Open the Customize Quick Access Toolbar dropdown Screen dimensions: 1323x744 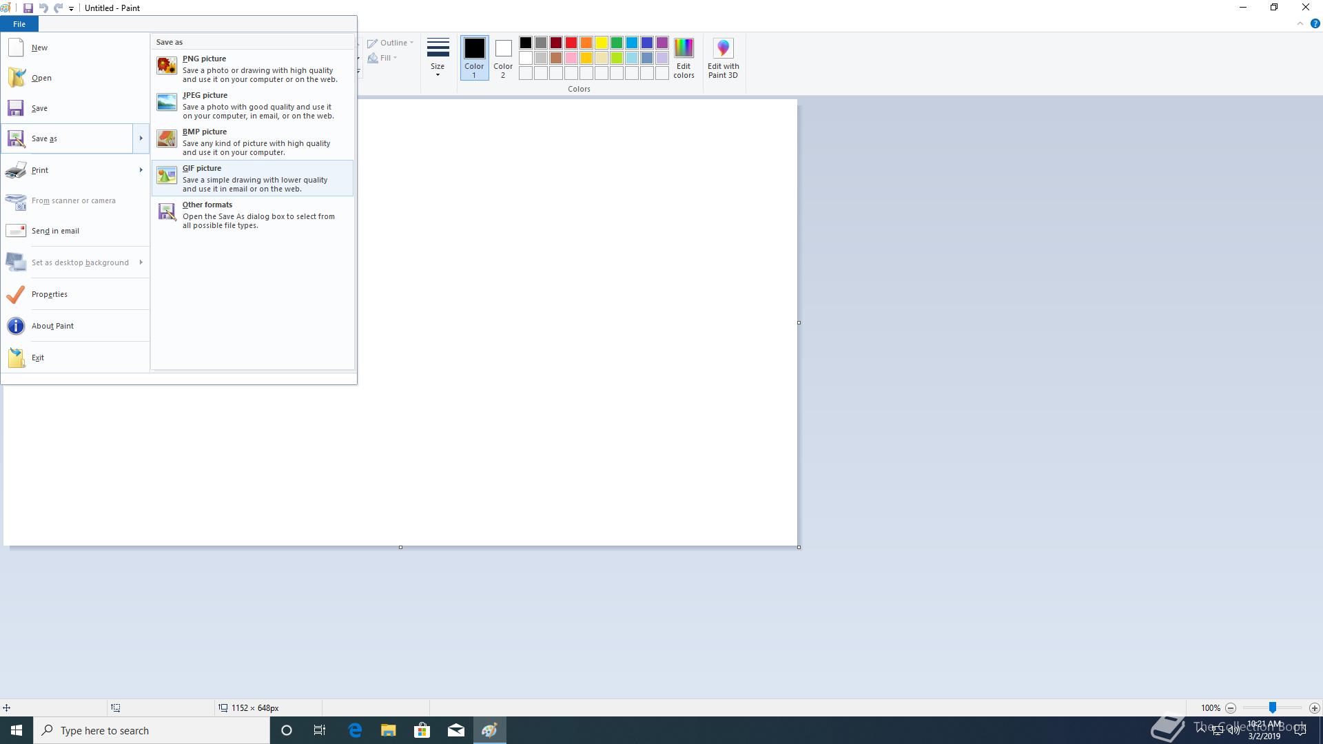pos(71,9)
